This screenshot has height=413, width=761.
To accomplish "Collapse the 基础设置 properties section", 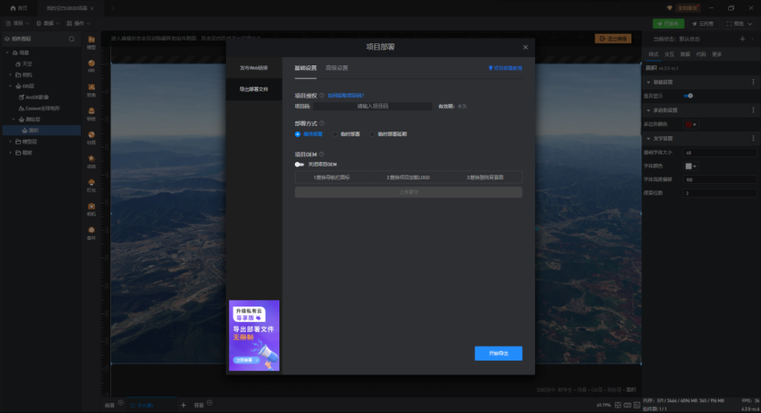I will pyautogui.click(x=648, y=82).
